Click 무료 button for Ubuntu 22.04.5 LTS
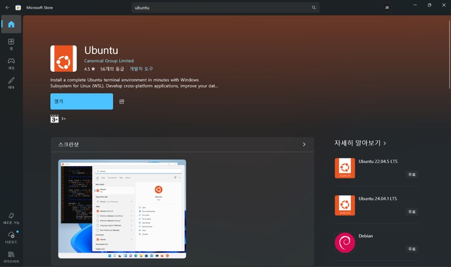 tap(412, 174)
